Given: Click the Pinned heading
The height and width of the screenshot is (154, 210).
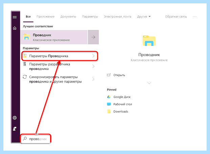Looking at the screenshot, I should point(112,89).
